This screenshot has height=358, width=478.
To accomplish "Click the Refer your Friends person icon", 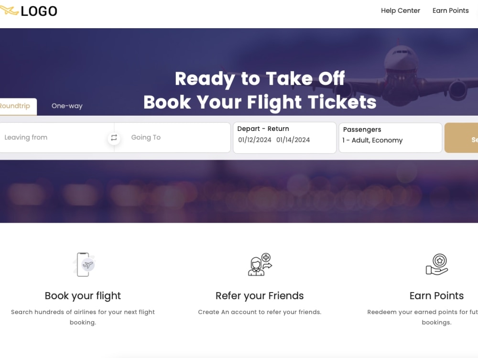I will tap(257, 265).
